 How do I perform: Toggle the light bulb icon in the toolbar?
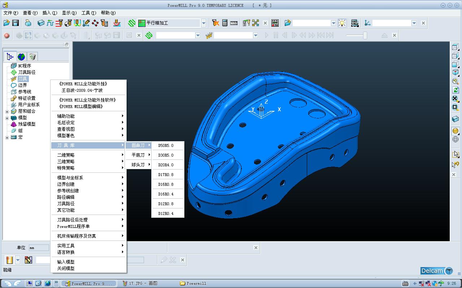pos(342,23)
